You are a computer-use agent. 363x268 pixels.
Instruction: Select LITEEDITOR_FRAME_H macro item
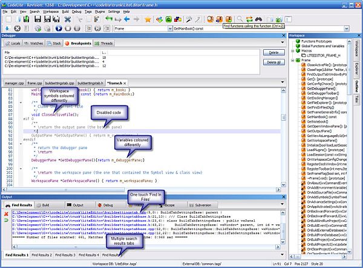321,55
